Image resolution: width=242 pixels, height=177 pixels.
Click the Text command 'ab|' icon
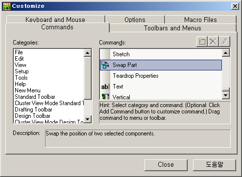(x=105, y=87)
